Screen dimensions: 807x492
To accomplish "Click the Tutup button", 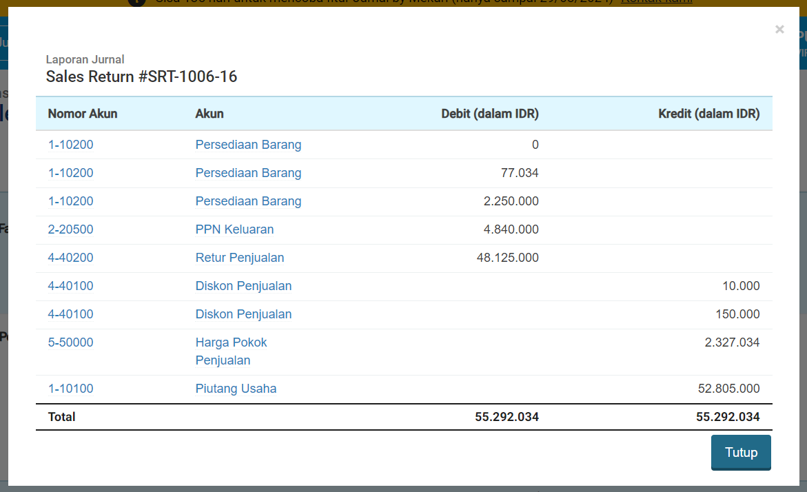I will coord(741,453).
